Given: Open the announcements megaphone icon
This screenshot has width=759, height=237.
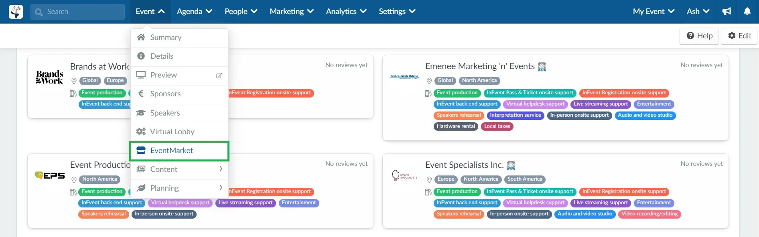Looking at the screenshot, I should pos(727,12).
